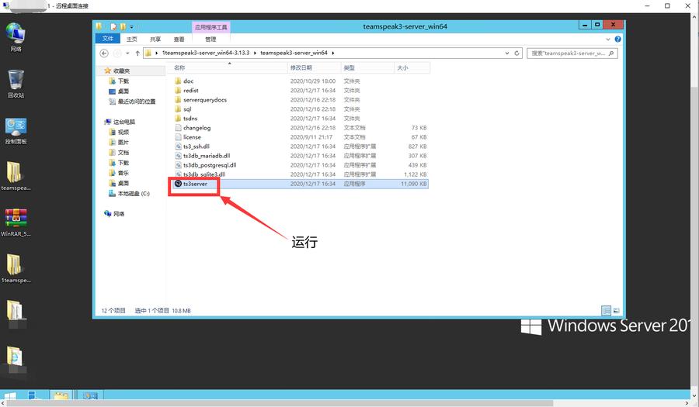Image resolution: width=699 pixels, height=407 pixels.
Task: Select Local Disk (C:) in navigation pane
Action: [134, 193]
